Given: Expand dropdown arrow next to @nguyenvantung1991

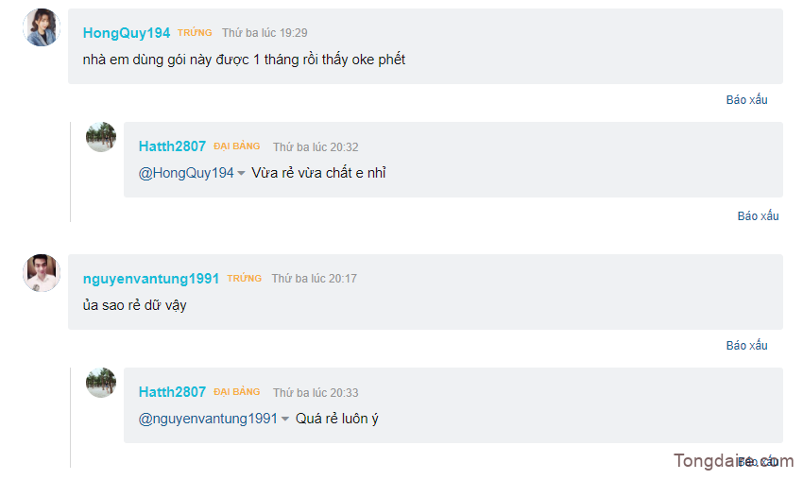Looking at the screenshot, I should [x=285, y=419].
